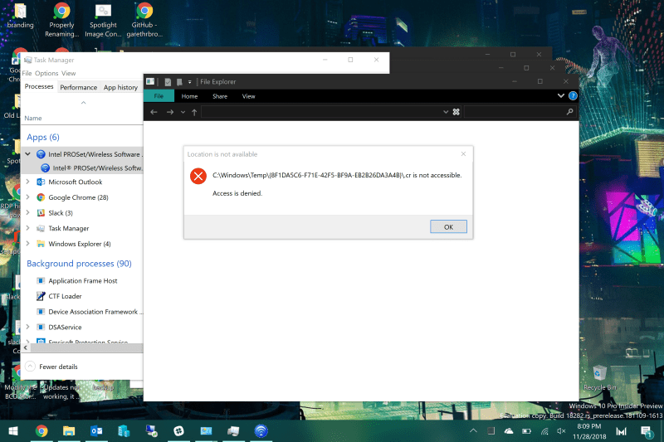Open the Windows Start menu

pos(13,431)
